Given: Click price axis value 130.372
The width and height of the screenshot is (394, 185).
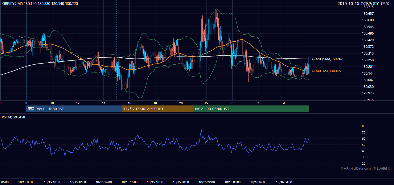Looking at the screenshot, I should pyautogui.click(x=368, y=47).
